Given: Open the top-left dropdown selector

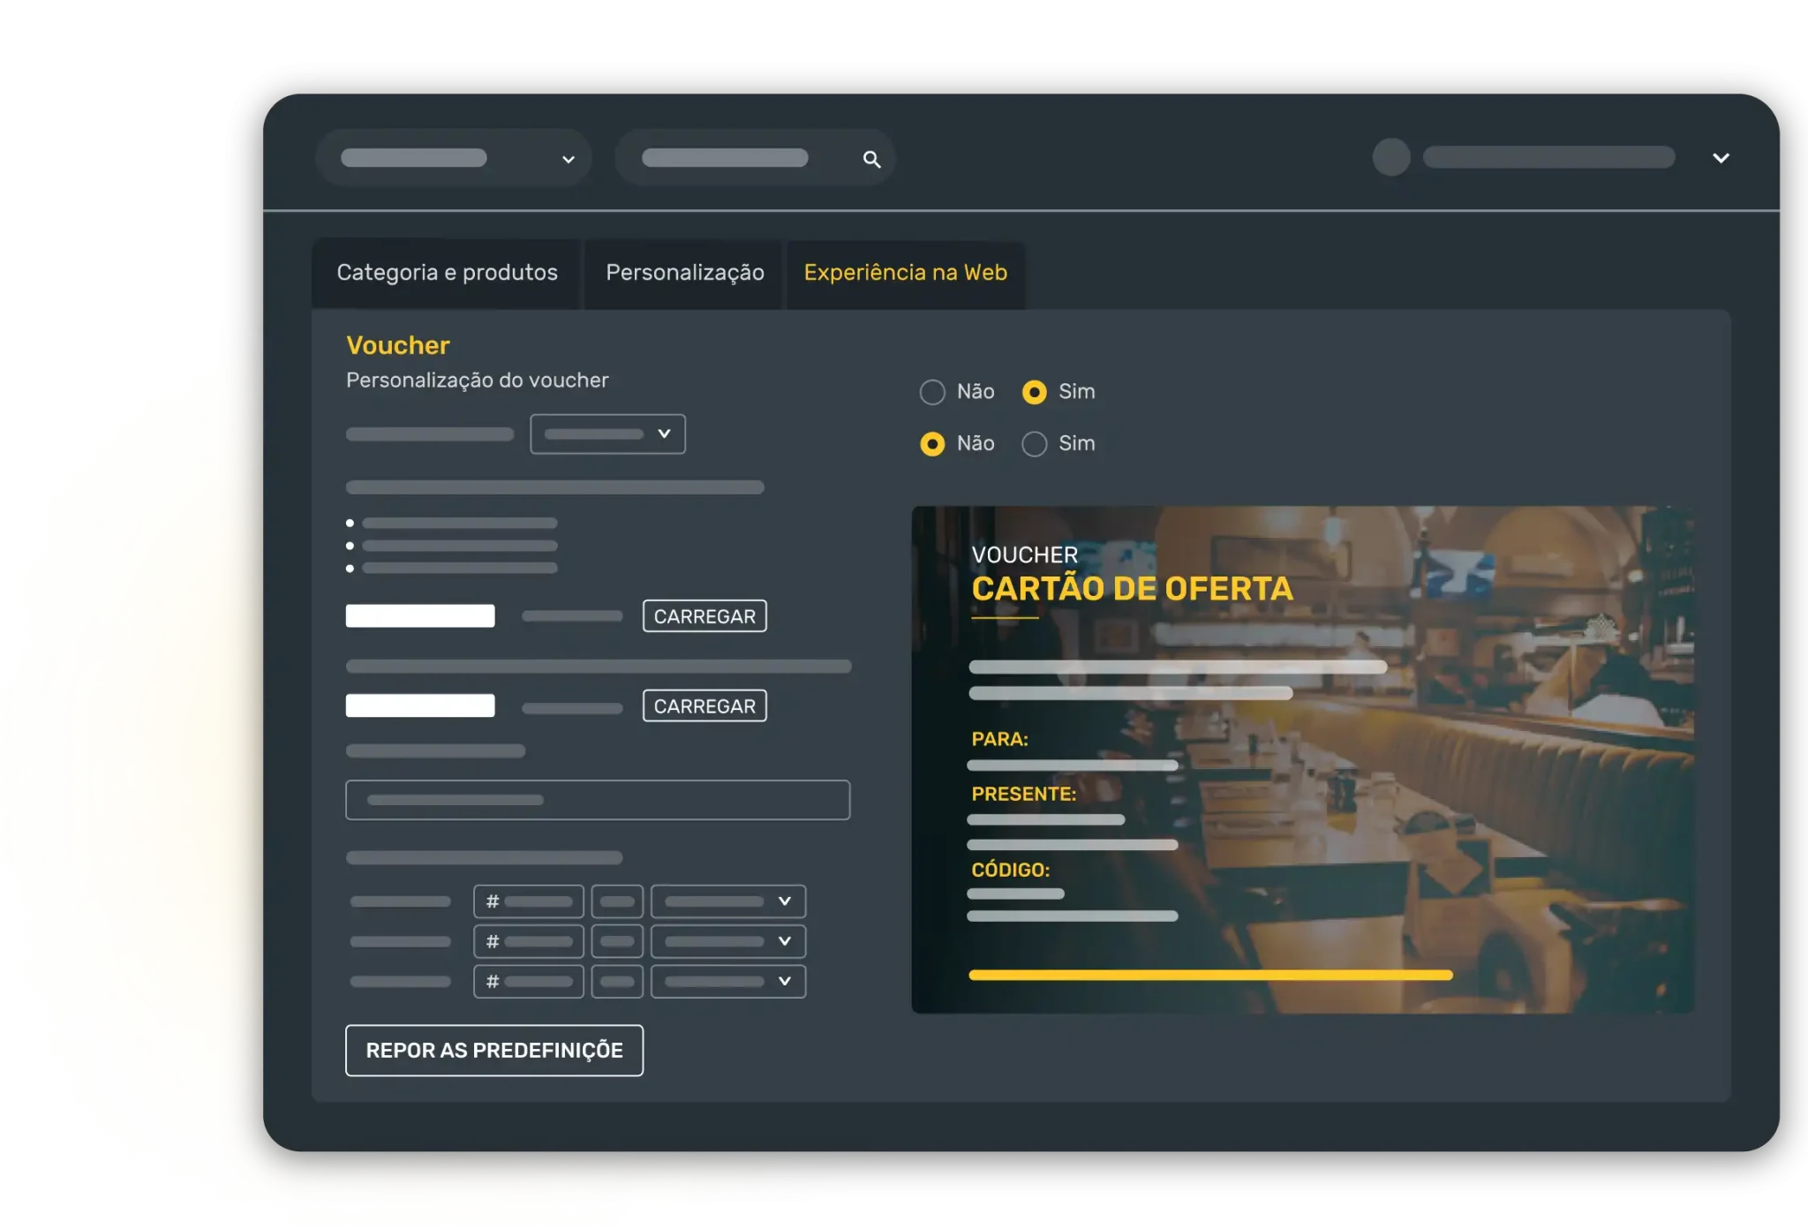Looking at the screenshot, I should pyautogui.click(x=454, y=158).
